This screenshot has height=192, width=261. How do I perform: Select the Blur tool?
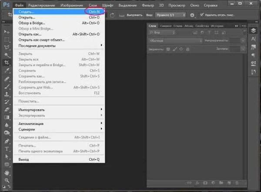(7, 125)
